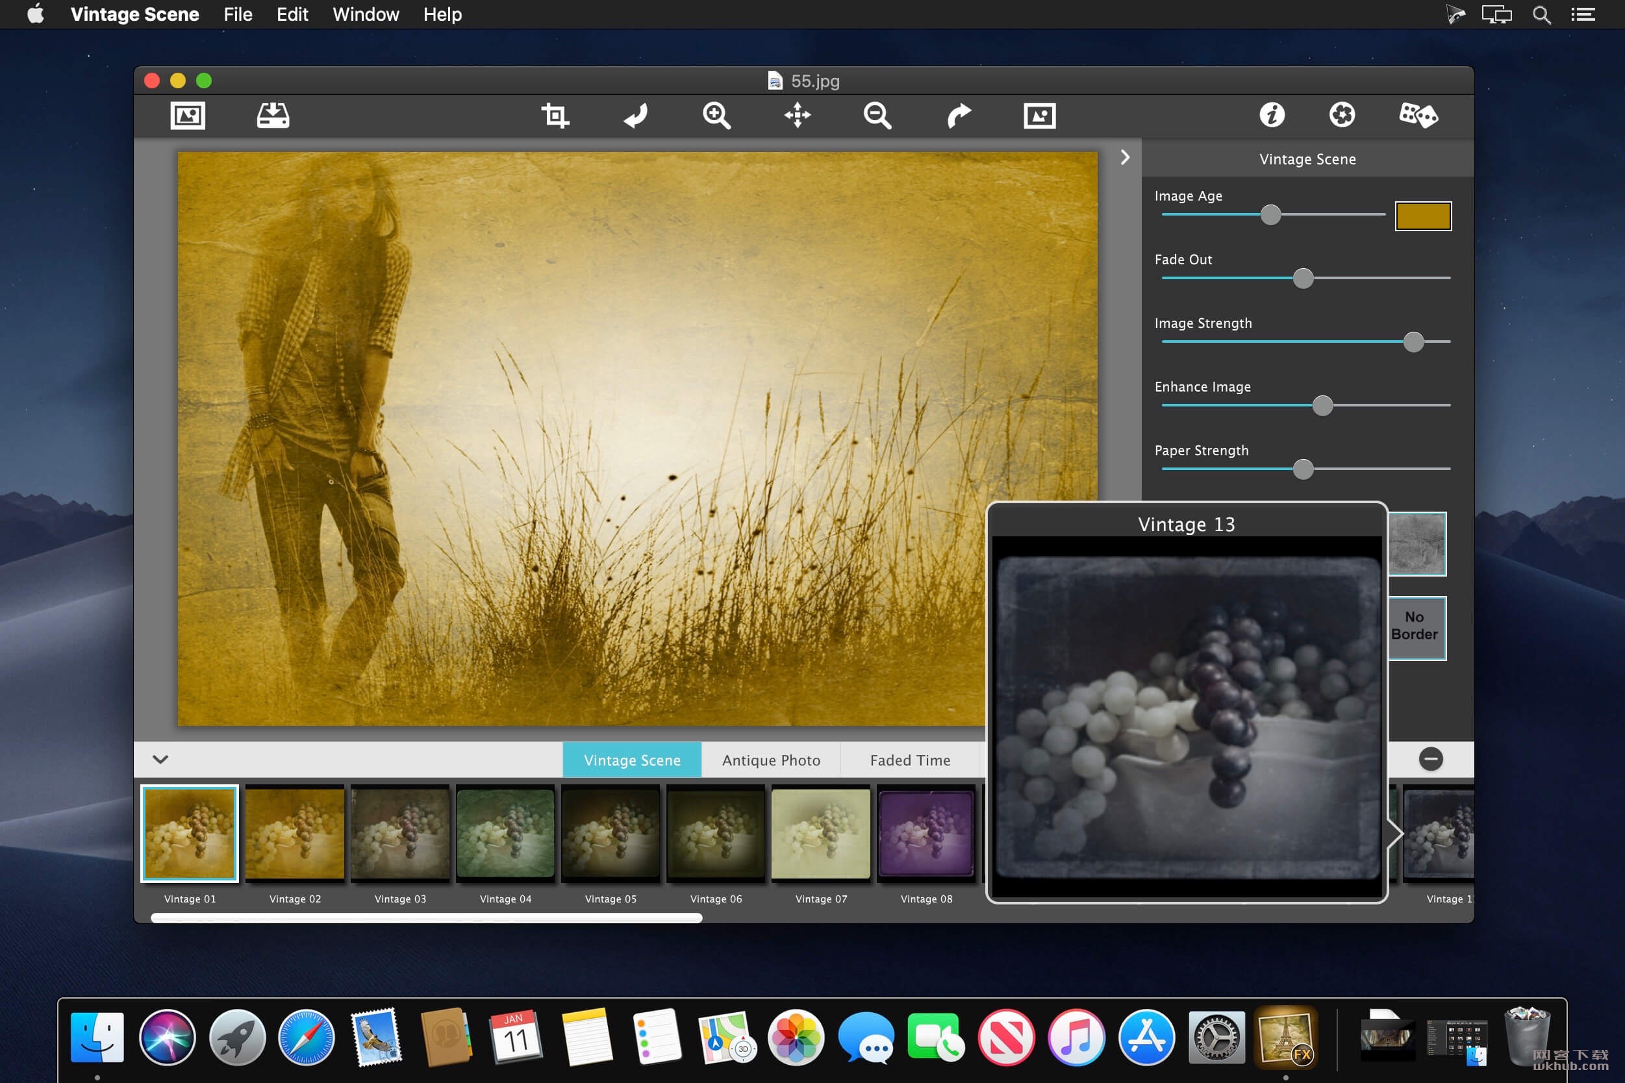Click the Enhance Image slider handle
This screenshot has height=1083, width=1625.
coord(1322,405)
